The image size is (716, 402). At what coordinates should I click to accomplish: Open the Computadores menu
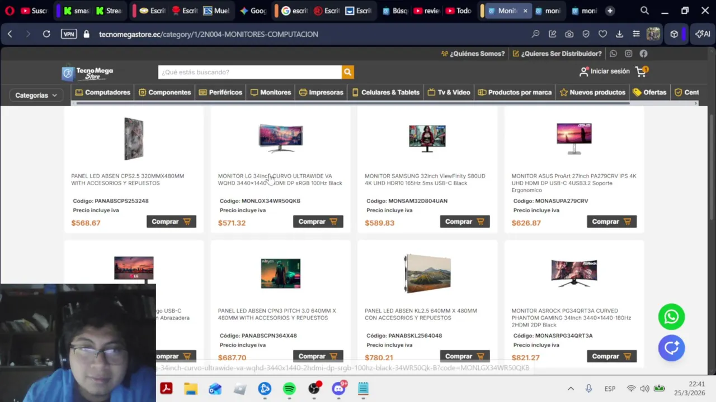(x=103, y=92)
